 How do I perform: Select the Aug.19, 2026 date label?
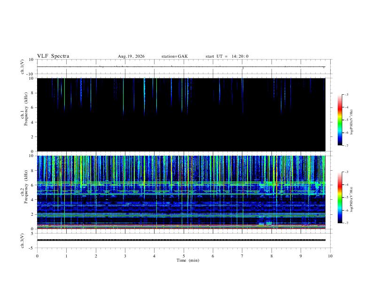[x=131, y=56]
